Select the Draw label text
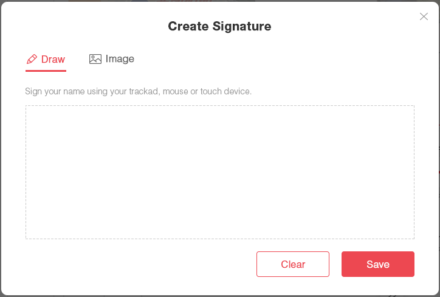 (x=53, y=60)
